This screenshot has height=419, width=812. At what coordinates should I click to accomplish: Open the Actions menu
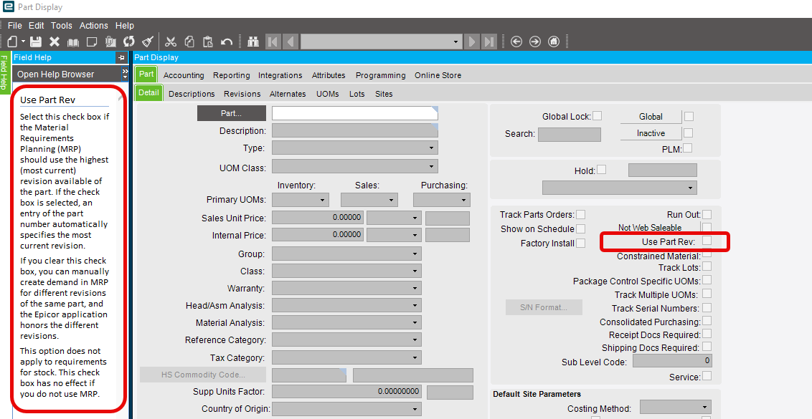pos(94,25)
